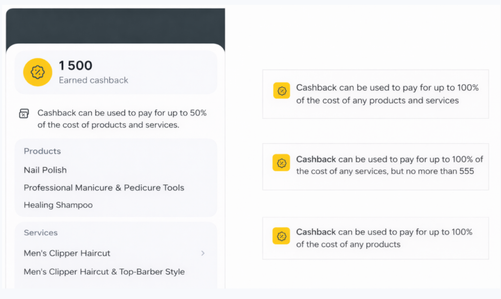This screenshot has height=299, width=501.
Task: Click the Services section header
Action: tap(41, 232)
